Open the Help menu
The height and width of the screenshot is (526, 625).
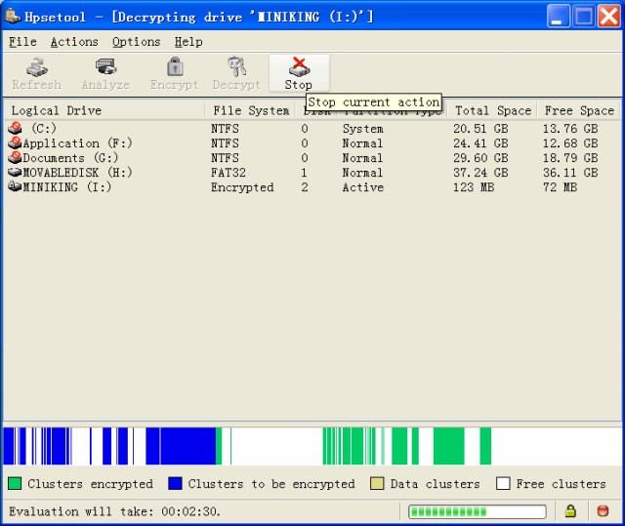click(188, 42)
